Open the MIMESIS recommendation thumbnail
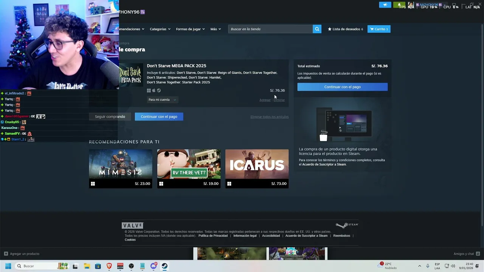This screenshot has width=484, height=272. 121,164
